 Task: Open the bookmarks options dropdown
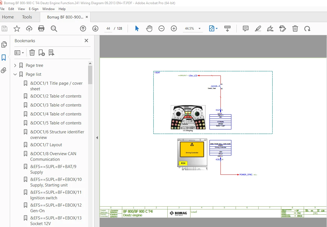click(19, 53)
